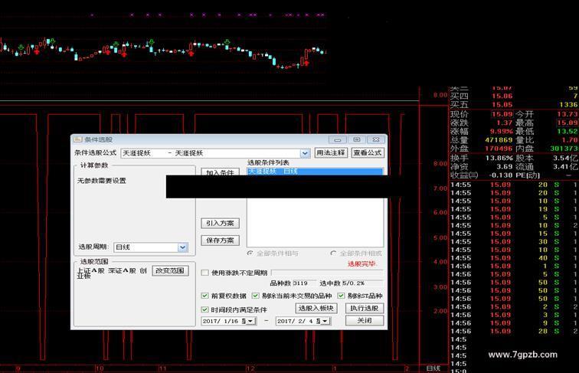Toggle the 剔除ST品种 checkbox
Viewport: 579px width, 373px height.
click(x=342, y=296)
